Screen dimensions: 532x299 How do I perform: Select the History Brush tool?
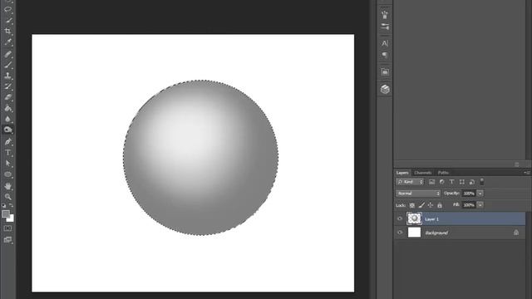7,86
